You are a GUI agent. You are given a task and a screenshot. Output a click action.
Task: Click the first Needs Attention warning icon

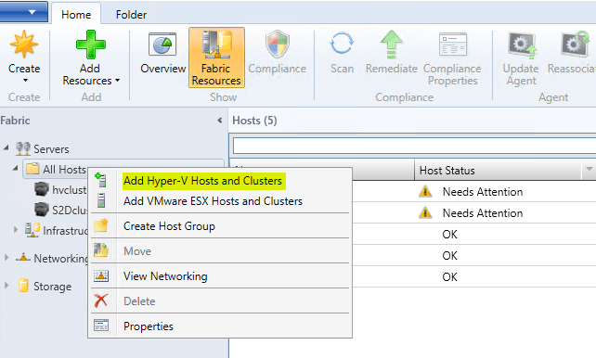(x=425, y=191)
